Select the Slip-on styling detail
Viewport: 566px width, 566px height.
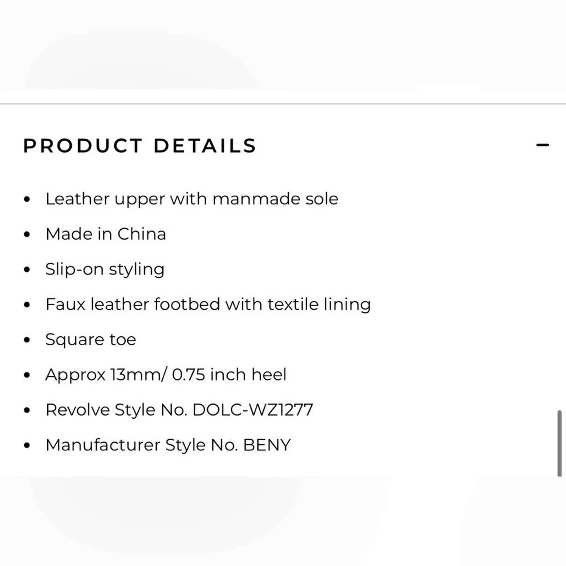[x=105, y=269]
